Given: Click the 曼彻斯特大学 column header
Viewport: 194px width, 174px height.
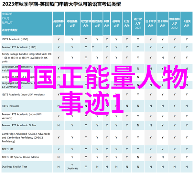Looking at the screenshot, I should 59,24.
